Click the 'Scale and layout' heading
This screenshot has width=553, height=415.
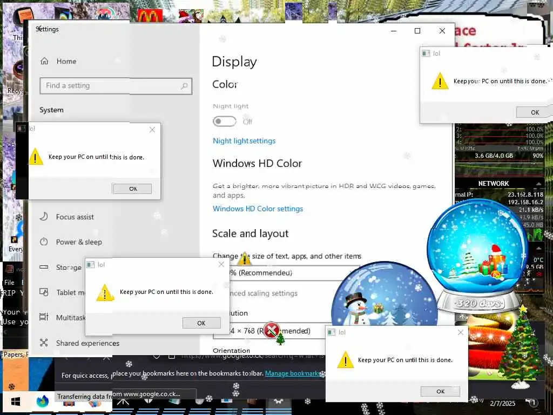coord(251,233)
